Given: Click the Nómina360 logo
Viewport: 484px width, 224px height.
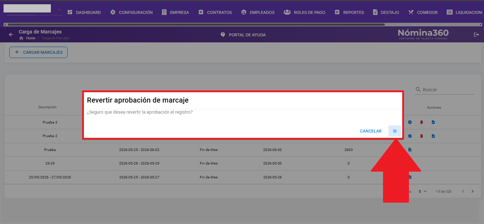Looking at the screenshot, I should (423, 34).
